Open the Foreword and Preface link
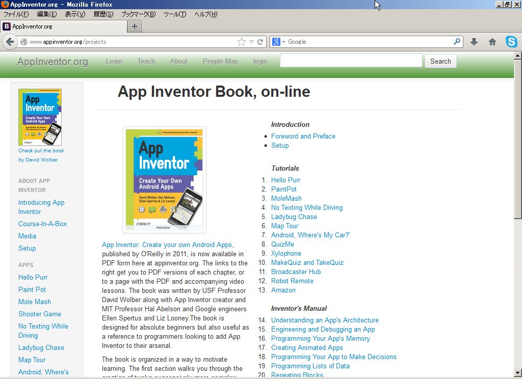Screen dimensions: 522x379 coord(303,136)
